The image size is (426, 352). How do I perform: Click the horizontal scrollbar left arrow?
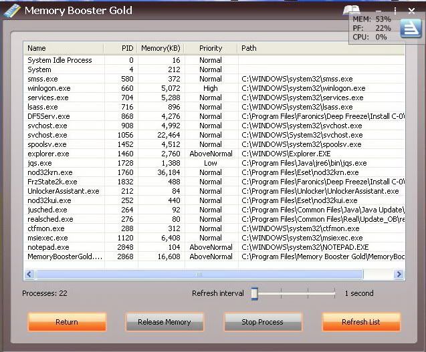tap(29, 274)
